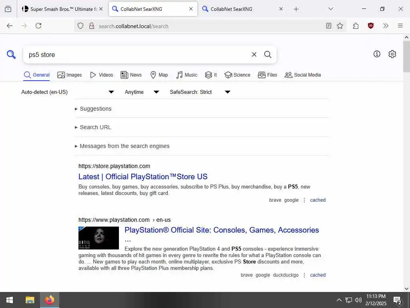Screen dimensions: 410x308
Task: Select the News search category
Action: pos(131,75)
